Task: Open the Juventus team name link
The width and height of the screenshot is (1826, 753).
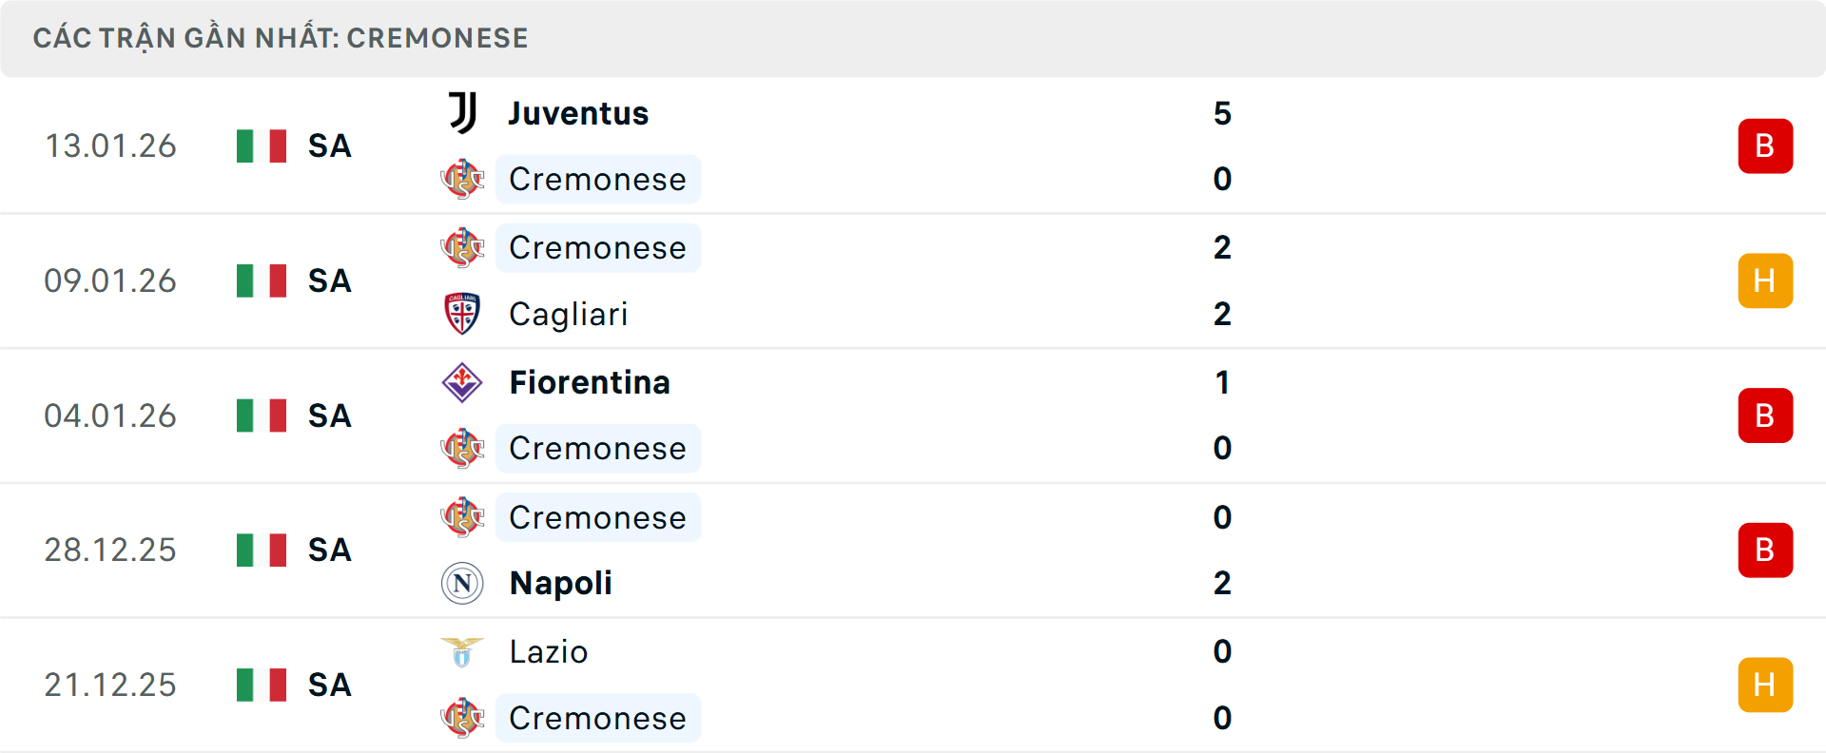Action: [578, 113]
